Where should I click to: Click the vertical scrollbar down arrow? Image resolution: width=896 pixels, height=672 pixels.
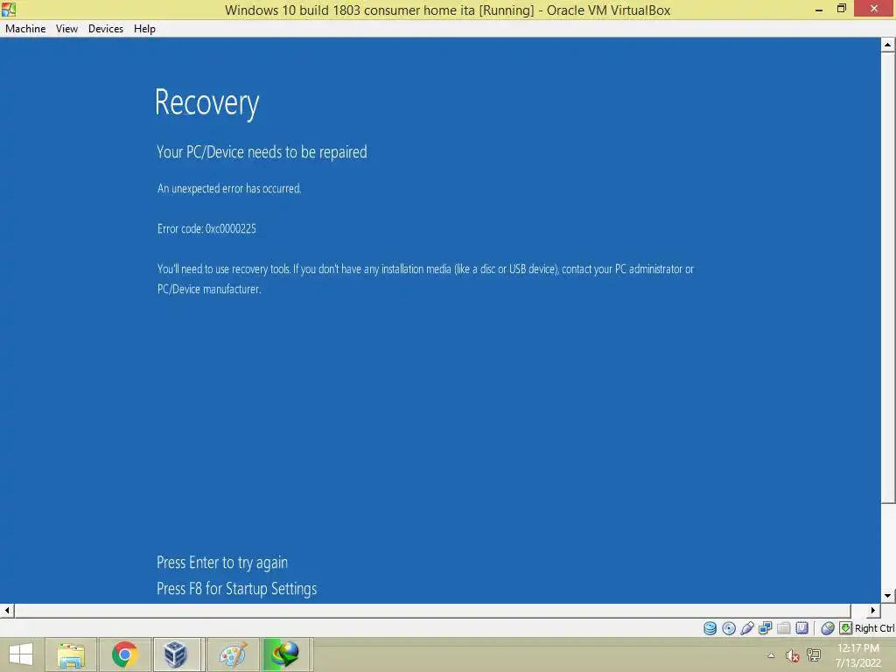pyautogui.click(x=887, y=595)
